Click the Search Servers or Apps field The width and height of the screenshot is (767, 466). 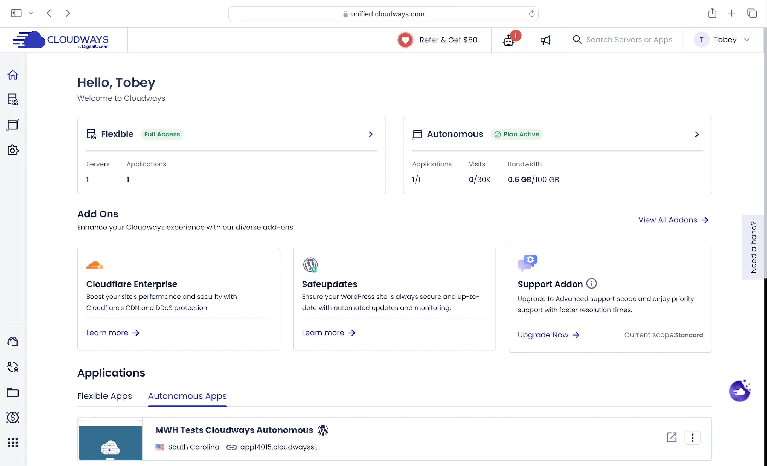(629, 40)
